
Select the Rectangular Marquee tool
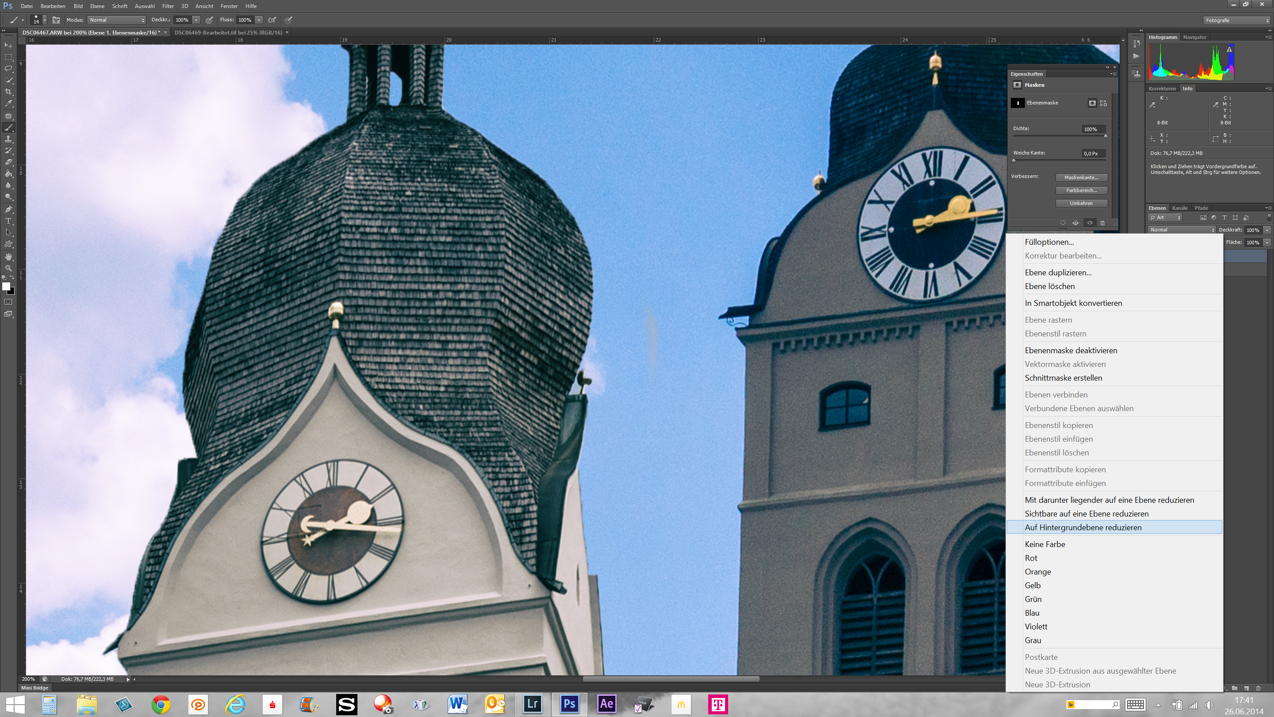click(8, 57)
